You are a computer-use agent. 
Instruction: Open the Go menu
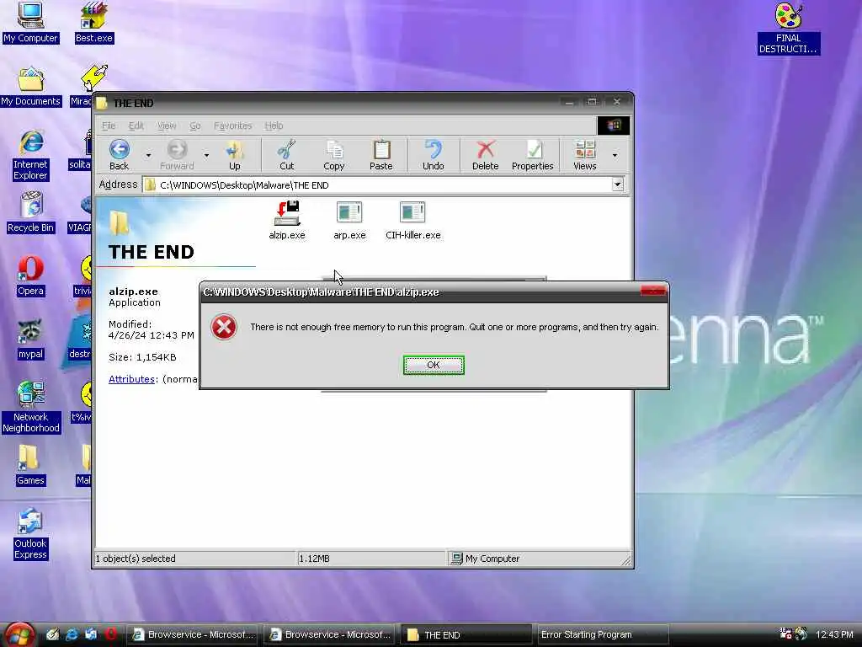[x=195, y=126]
